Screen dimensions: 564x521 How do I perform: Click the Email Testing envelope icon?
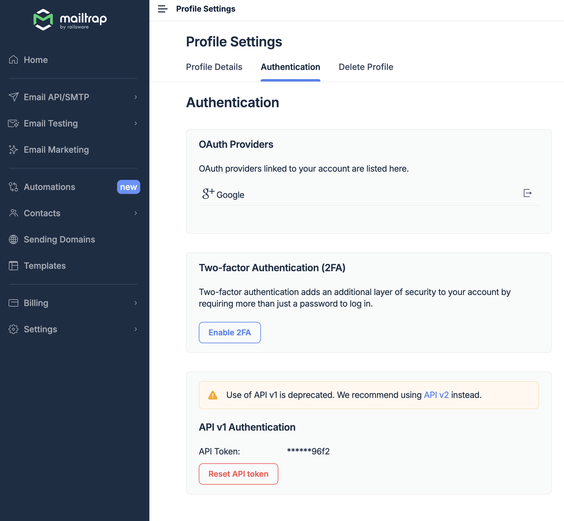click(13, 123)
